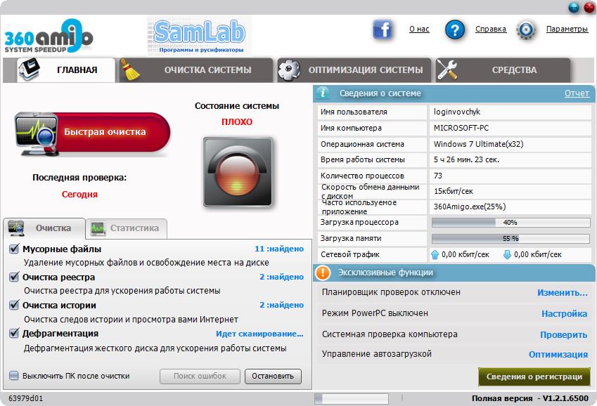
Task: Switch to the Статистика sub-tab
Action: coord(127,228)
